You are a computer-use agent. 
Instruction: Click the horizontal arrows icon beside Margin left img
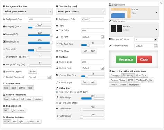pos(4,64)
